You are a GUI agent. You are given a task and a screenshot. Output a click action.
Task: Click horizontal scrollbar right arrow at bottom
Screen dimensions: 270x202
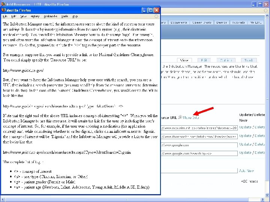pos(263,199)
